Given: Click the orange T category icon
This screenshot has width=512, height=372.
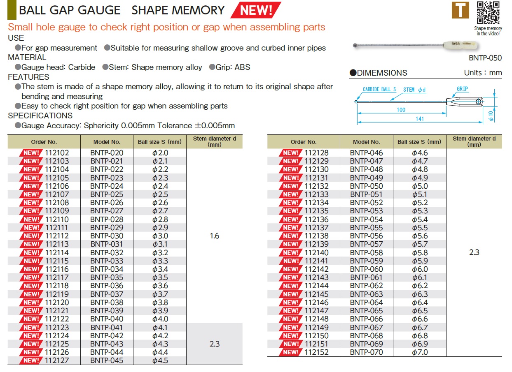Looking at the screenshot, I should 461,10.
